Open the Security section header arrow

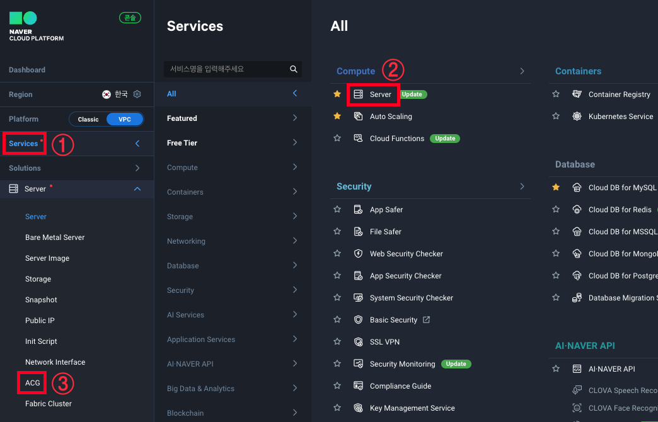(522, 186)
